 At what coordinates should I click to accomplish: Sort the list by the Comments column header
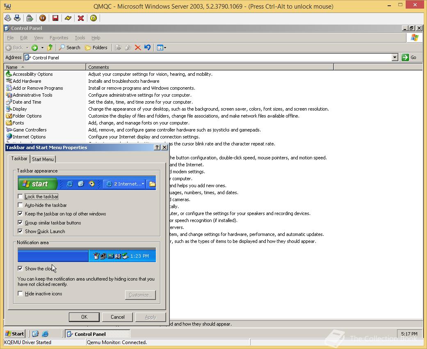point(210,67)
